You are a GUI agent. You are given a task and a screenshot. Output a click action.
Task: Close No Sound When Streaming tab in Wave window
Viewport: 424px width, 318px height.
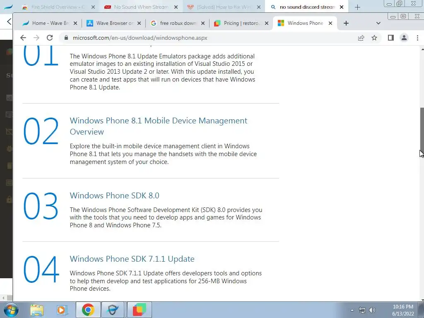176,7
